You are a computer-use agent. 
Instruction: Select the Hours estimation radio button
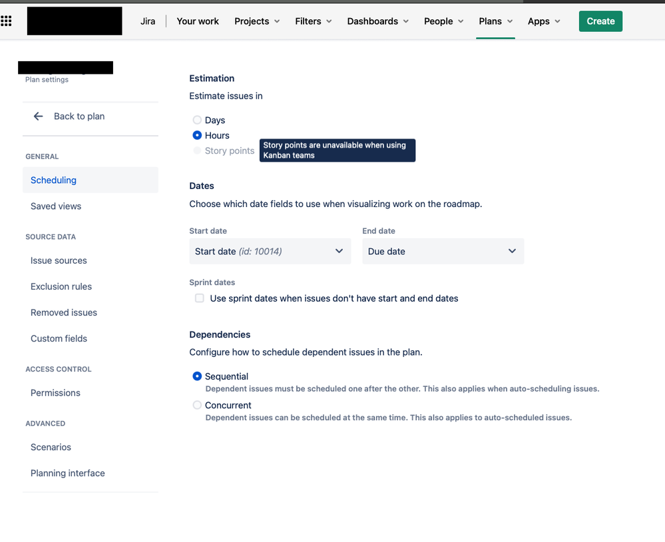click(197, 135)
